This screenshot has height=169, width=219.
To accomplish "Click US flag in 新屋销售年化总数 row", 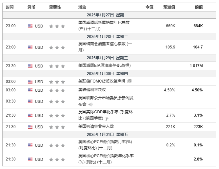I will pos(30,26).
